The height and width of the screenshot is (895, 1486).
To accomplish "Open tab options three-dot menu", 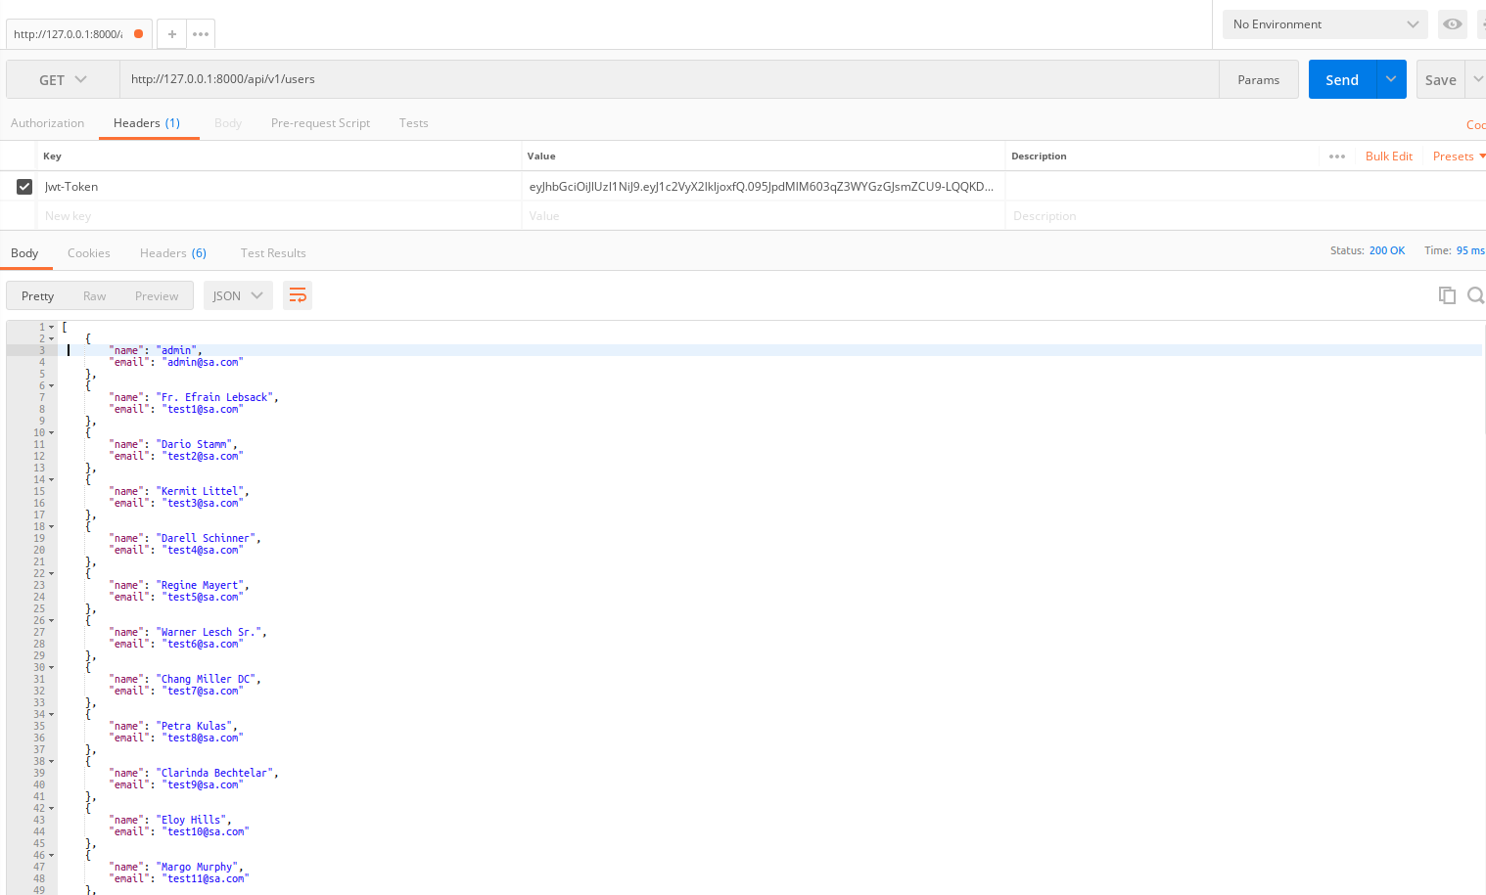I will [x=201, y=34].
